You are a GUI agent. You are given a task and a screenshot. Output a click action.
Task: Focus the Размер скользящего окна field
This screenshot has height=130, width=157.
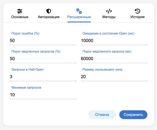click(x=114, y=77)
